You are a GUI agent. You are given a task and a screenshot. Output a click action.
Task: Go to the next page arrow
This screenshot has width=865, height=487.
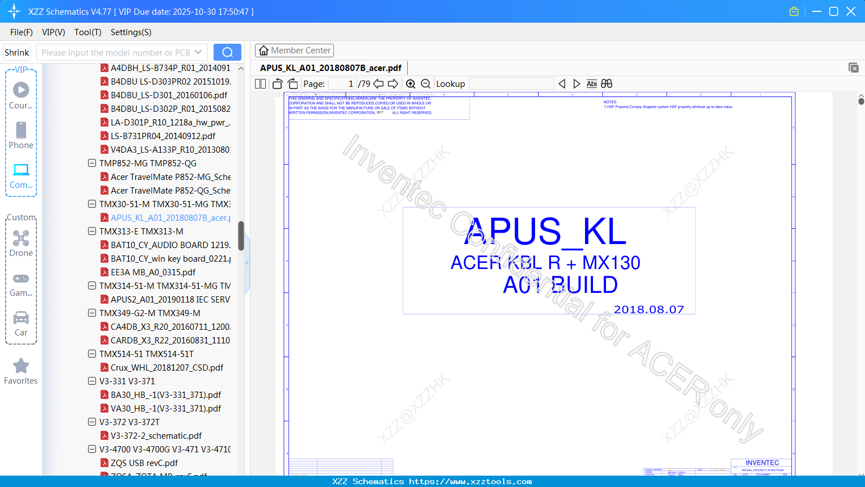point(393,84)
